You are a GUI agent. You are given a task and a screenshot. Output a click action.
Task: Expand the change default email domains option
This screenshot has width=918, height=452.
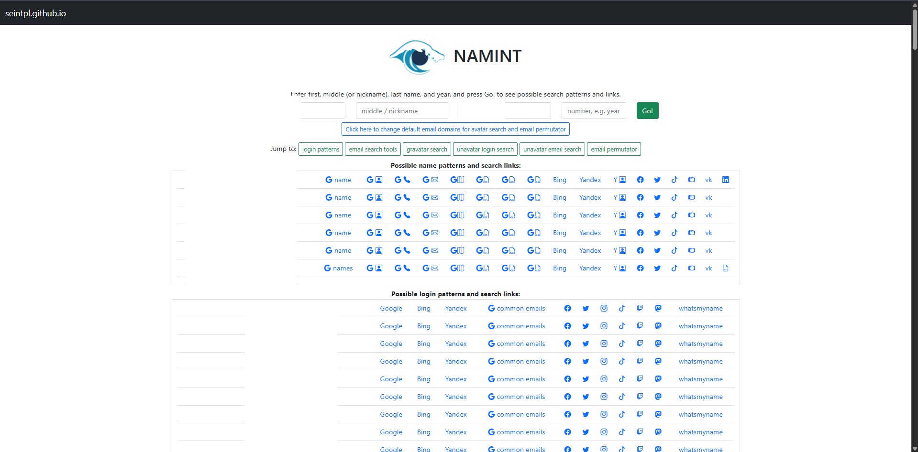pyautogui.click(x=455, y=129)
